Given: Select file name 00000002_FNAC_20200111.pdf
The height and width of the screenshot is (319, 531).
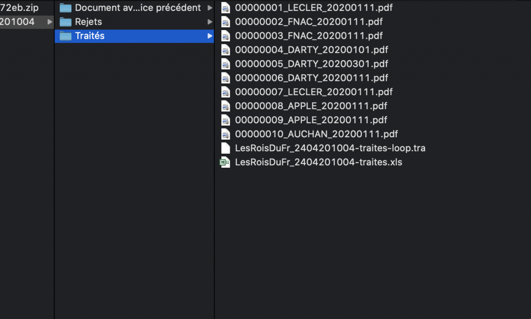Looking at the screenshot, I should [309, 22].
